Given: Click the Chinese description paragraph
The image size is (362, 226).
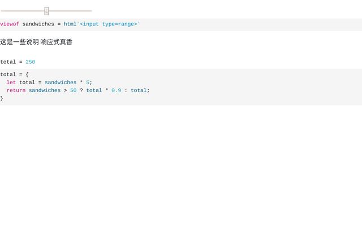Looking at the screenshot, I should click(x=36, y=42).
